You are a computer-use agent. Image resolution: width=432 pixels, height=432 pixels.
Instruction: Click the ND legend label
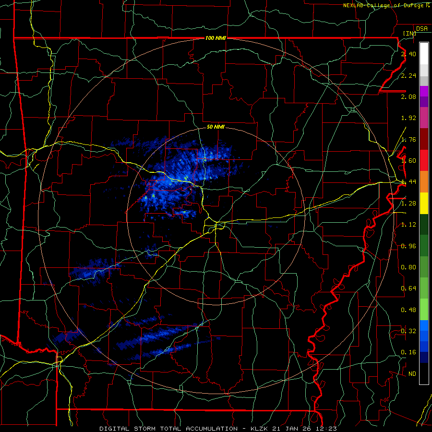(412, 374)
